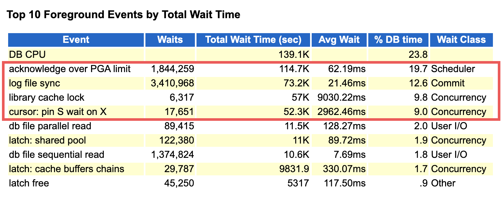Screen dimensions: 503x202
Task: Click the latch free event
Action: coord(29,183)
